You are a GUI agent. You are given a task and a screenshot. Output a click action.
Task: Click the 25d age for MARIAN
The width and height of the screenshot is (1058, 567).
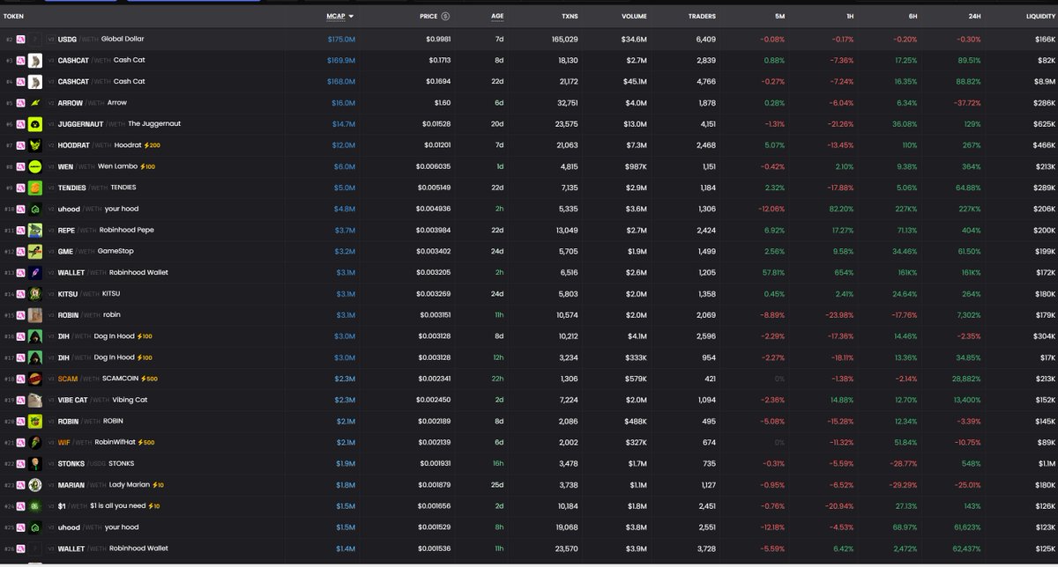point(499,484)
